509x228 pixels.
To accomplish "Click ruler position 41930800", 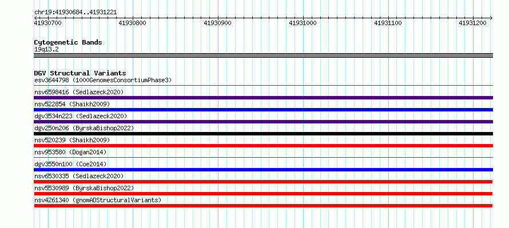I will [133, 23].
